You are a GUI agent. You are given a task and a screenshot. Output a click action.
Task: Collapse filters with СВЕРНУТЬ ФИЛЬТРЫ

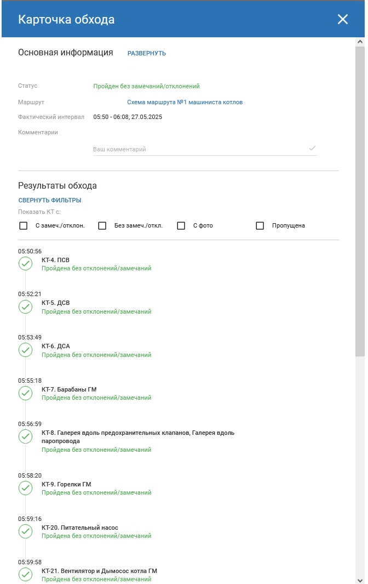(50, 200)
